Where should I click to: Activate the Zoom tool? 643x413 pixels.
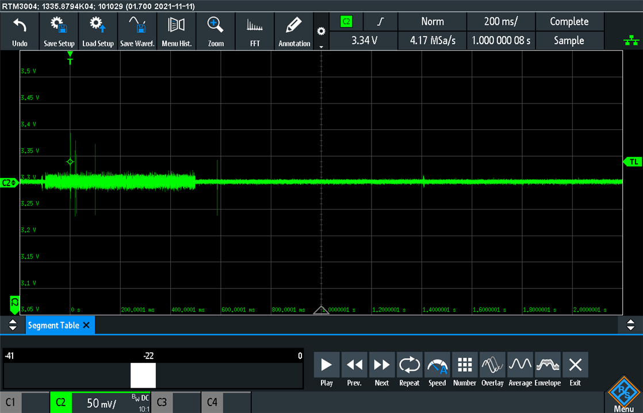[x=216, y=32]
